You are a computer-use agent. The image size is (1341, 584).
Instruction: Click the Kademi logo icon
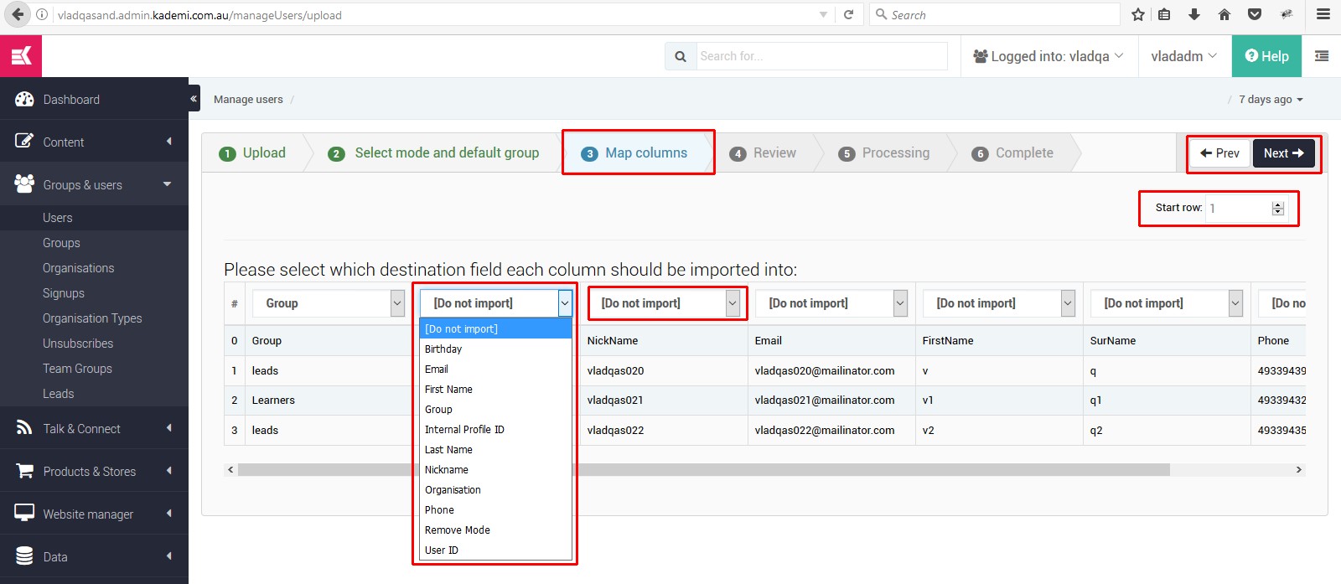[x=21, y=56]
